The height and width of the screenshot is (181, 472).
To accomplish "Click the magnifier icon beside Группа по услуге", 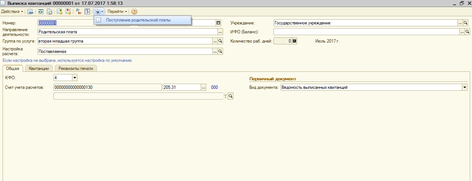I will coord(220,41).
